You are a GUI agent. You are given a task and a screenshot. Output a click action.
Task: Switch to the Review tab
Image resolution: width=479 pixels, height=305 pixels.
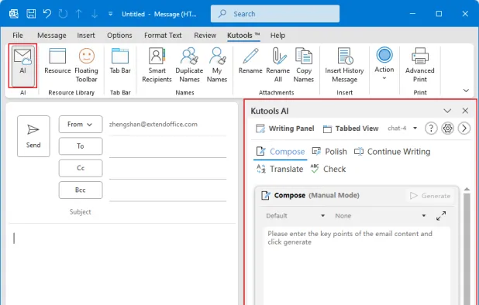coord(205,36)
